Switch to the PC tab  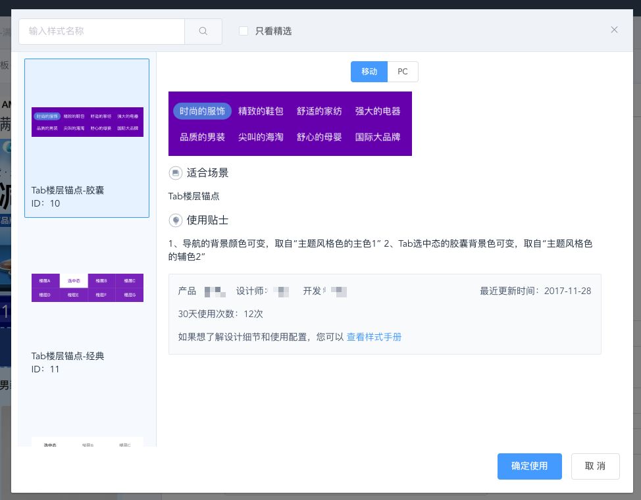402,72
